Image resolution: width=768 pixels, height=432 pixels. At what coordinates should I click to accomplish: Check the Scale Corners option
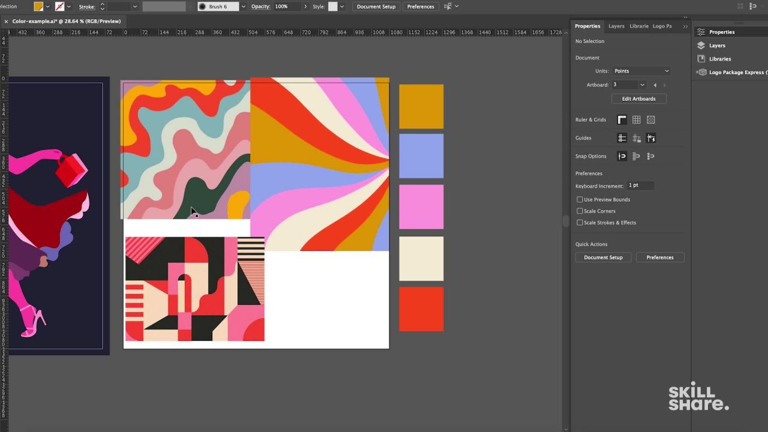tap(580, 211)
